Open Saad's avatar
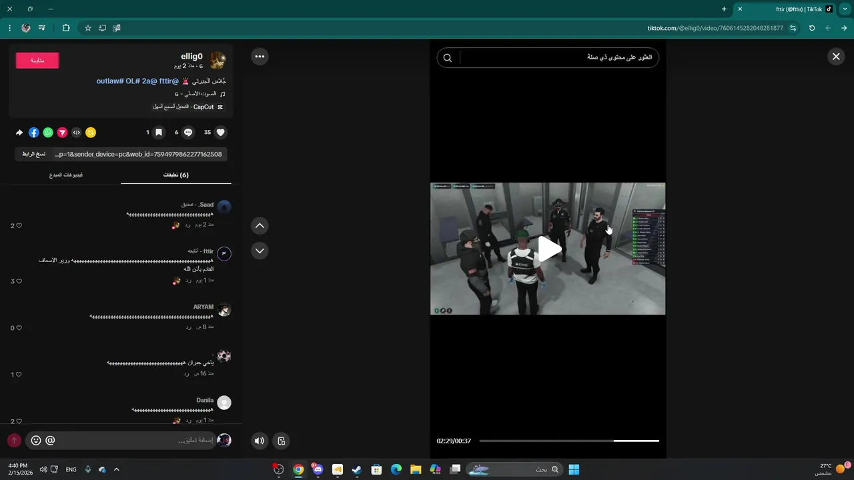The height and width of the screenshot is (480, 854). pos(224,207)
